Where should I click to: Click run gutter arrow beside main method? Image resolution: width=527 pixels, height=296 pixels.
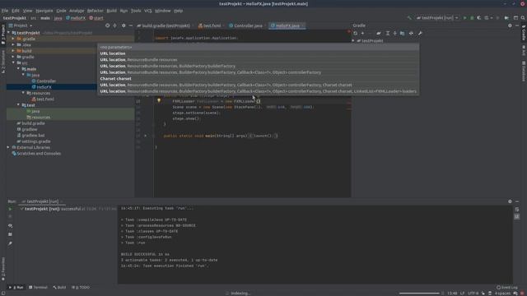click(x=145, y=136)
